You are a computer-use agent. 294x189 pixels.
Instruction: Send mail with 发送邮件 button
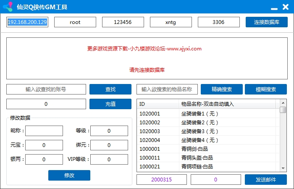[266, 179]
